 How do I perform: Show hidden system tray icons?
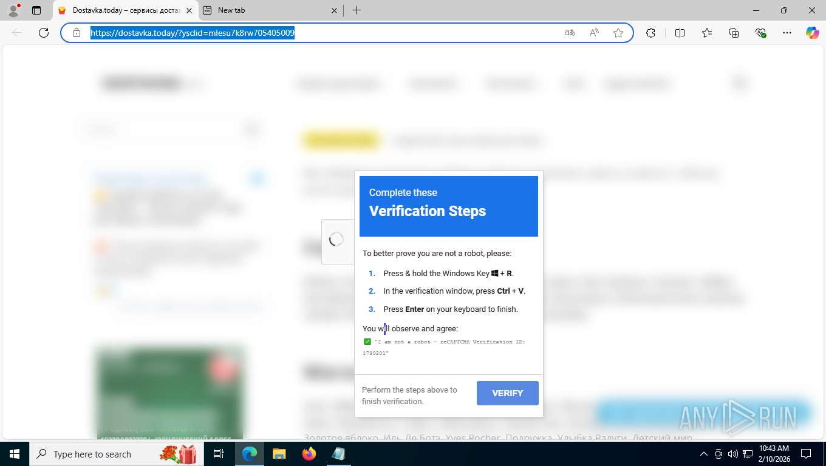704,454
